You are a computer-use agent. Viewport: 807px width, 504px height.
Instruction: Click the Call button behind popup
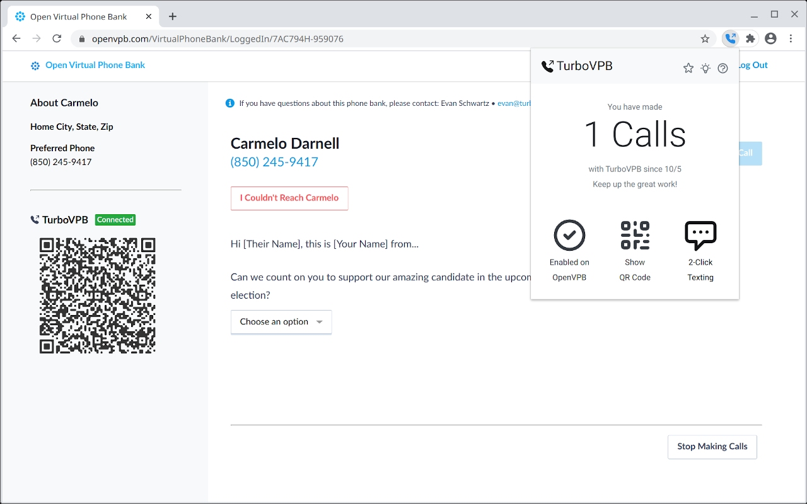(x=750, y=153)
